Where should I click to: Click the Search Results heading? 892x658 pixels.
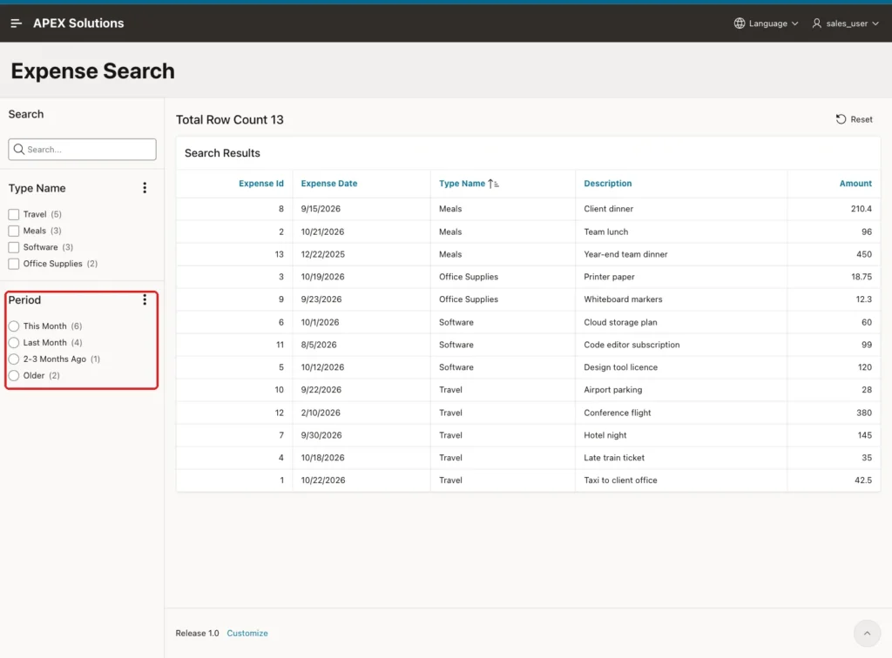(x=222, y=153)
